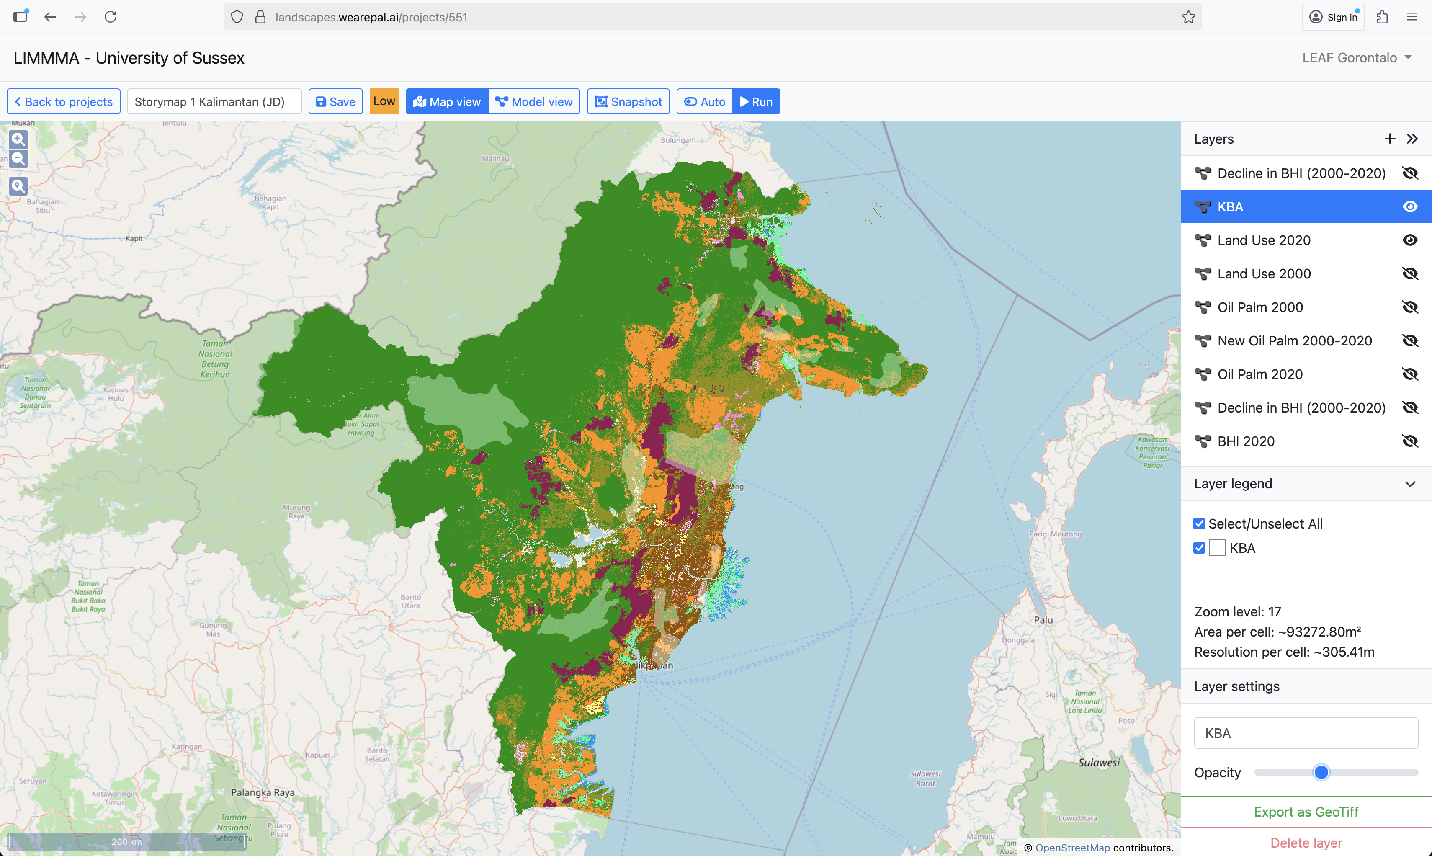1432x856 pixels.
Task: Switch to Model view
Action: (534, 102)
